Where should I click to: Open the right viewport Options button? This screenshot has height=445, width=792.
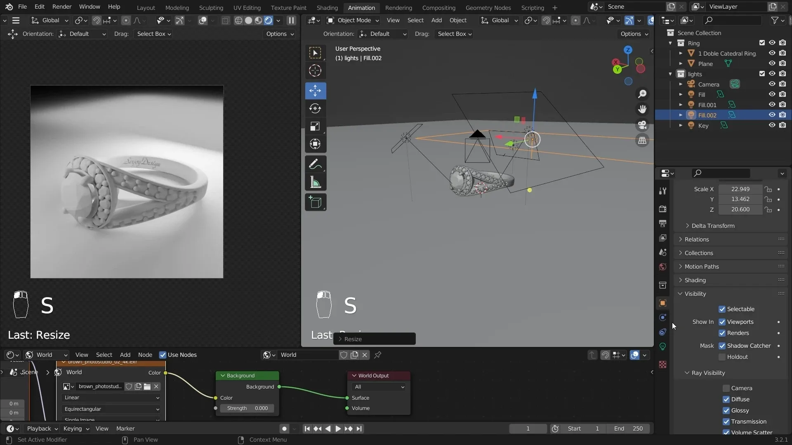click(634, 34)
